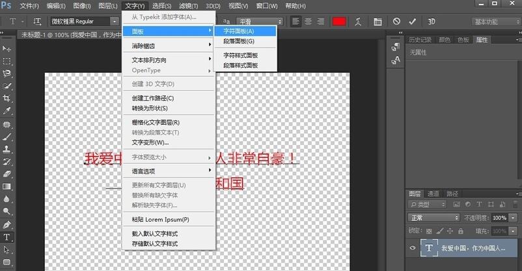Select the Lasso tool

point(7,73)
